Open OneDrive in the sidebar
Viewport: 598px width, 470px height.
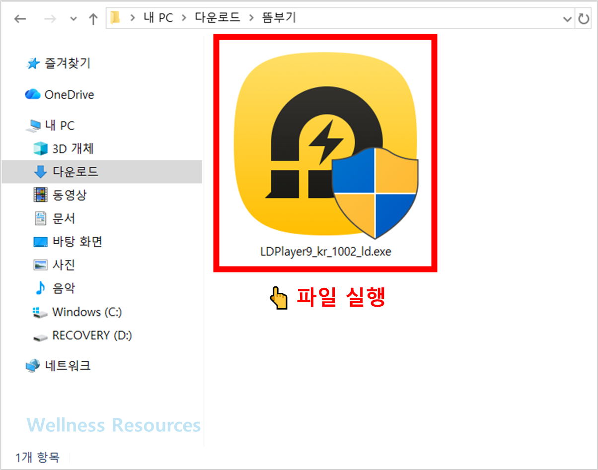click(x=69, y=94)
